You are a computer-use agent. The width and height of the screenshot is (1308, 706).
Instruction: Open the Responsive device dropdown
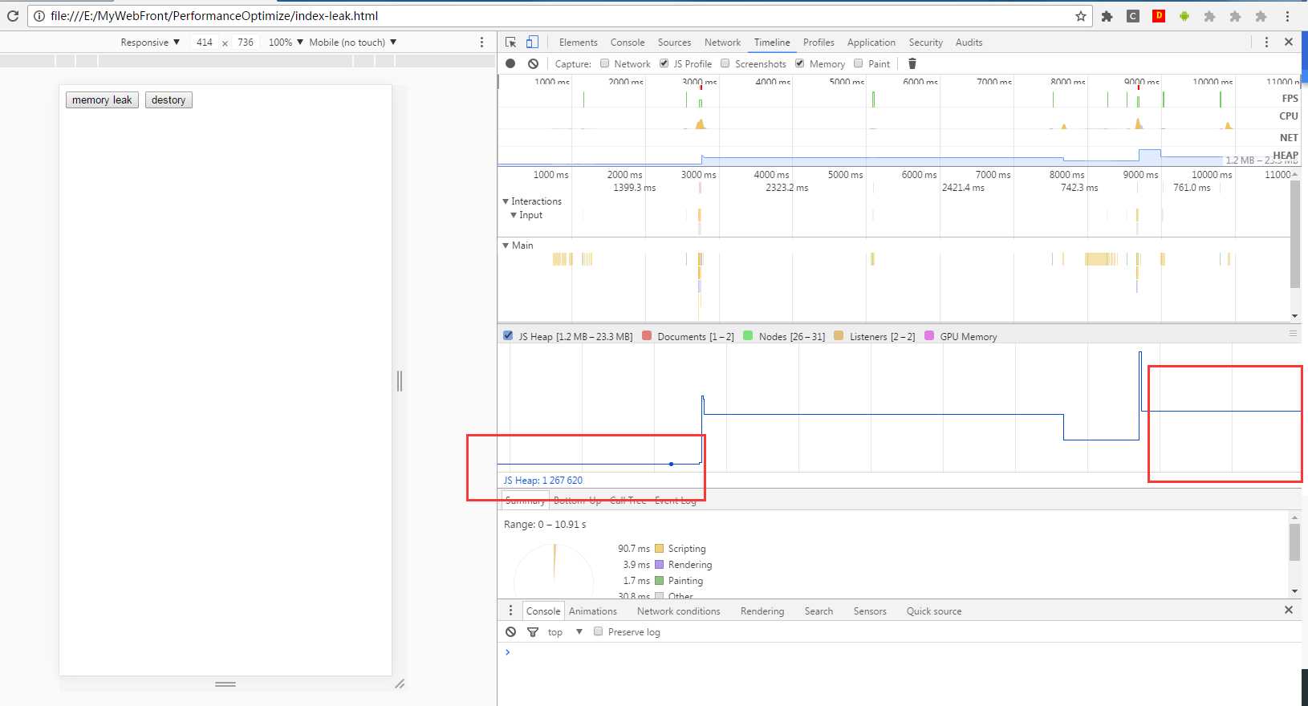[x=150, y=43]
